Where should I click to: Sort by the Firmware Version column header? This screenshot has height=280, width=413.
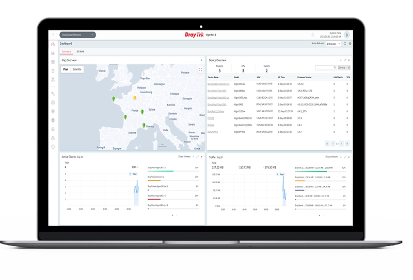304,77
